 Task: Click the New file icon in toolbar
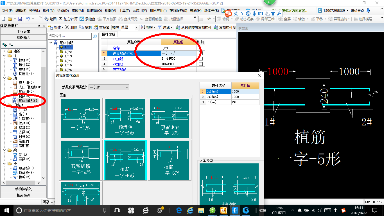[3, 19]
